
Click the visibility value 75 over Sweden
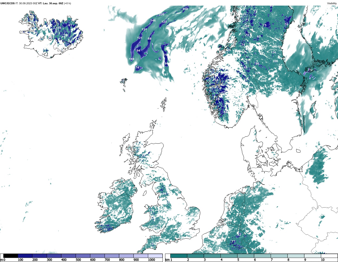[265, 25]
